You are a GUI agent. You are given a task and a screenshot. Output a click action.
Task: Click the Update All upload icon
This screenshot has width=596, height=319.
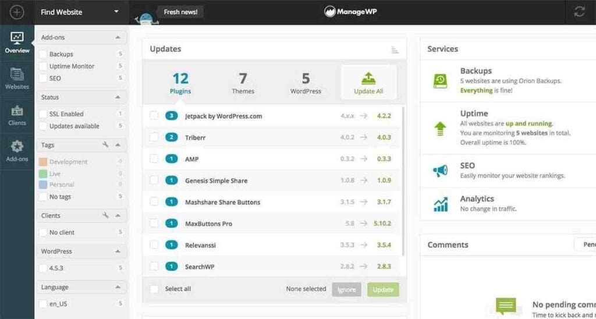pyautogui.click(x=368, y=78)
